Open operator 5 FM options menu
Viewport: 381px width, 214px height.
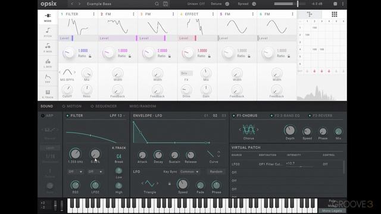(252, 14)
